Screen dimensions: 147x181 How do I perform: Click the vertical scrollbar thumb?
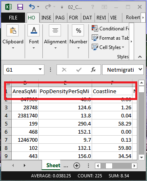pos(141,89)
